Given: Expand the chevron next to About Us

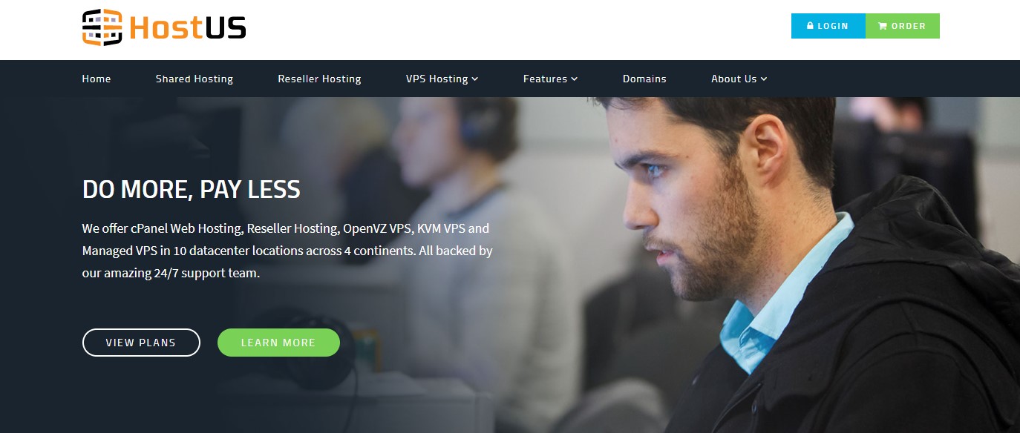Looking at the screenshot, I should 764,79.
